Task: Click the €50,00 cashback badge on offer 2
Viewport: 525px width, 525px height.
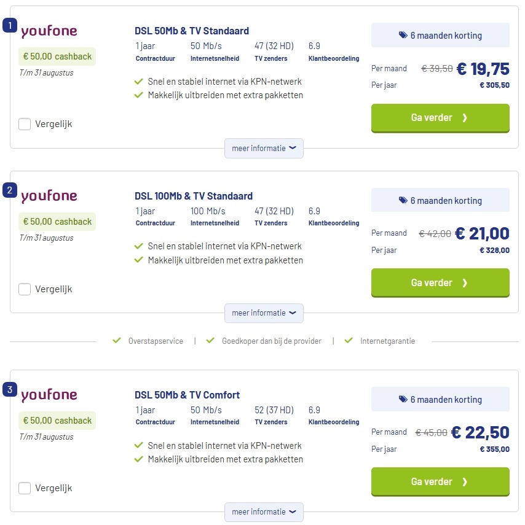Action: [x=57, y=222]
